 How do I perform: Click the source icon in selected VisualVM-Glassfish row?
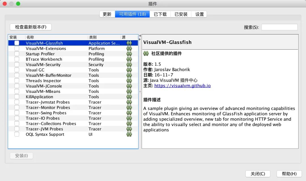pyautogui.click(x=129, y=43)
